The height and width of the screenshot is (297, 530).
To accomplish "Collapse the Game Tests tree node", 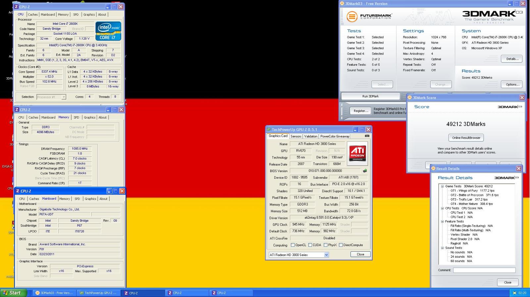I will click(442, 186).
